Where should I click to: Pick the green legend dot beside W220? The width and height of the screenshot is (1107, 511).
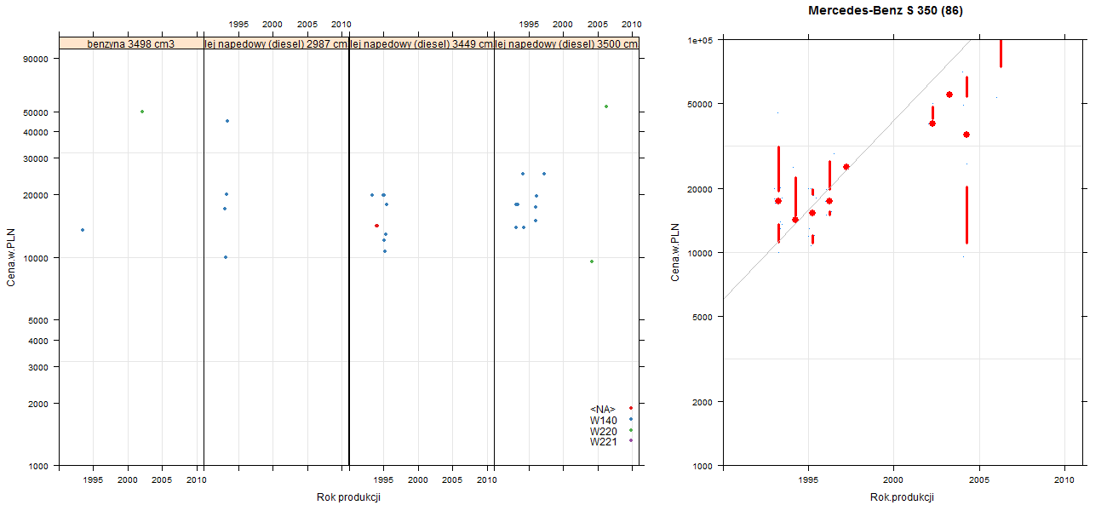click(630, 430)
